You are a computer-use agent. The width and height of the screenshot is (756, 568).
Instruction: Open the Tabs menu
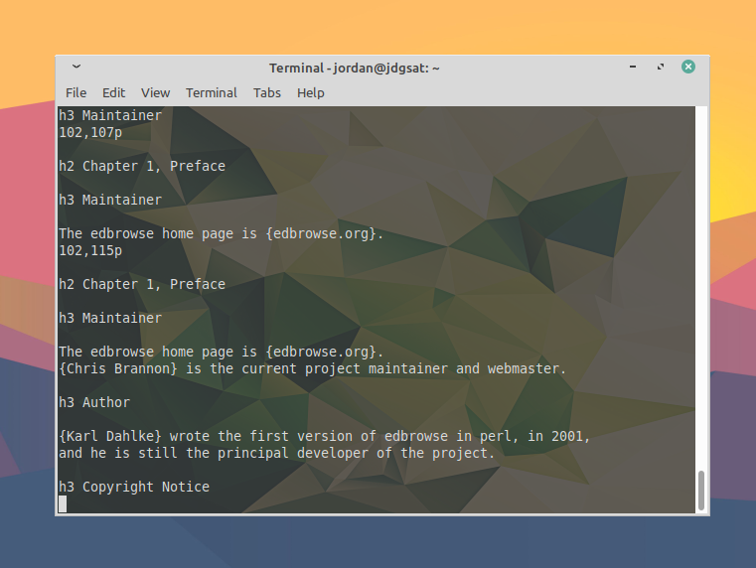point(266,92)
